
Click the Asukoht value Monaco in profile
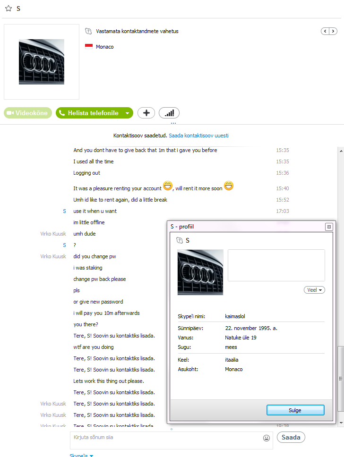(x=234, y=369)
